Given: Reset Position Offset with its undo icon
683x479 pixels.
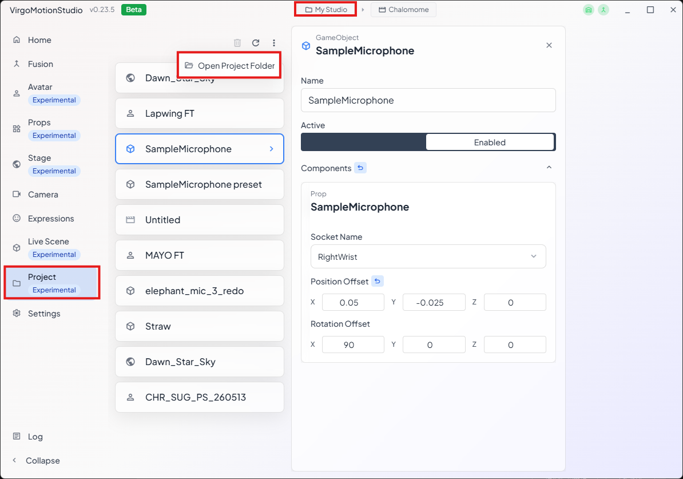Looking at the screenshot, I should click(378, 281).
